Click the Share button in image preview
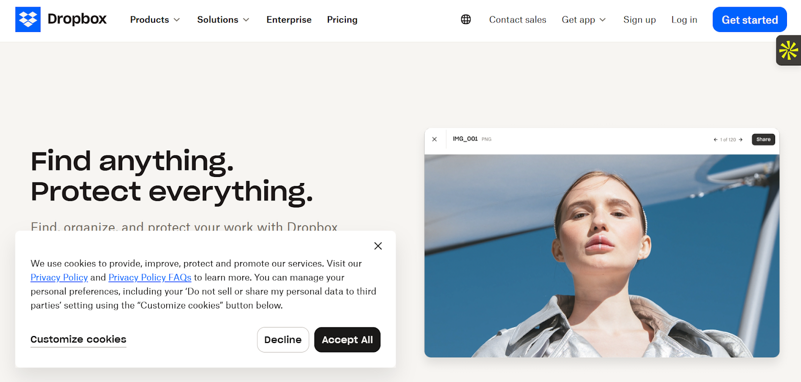The image size is (801, 382). [763, 139]
